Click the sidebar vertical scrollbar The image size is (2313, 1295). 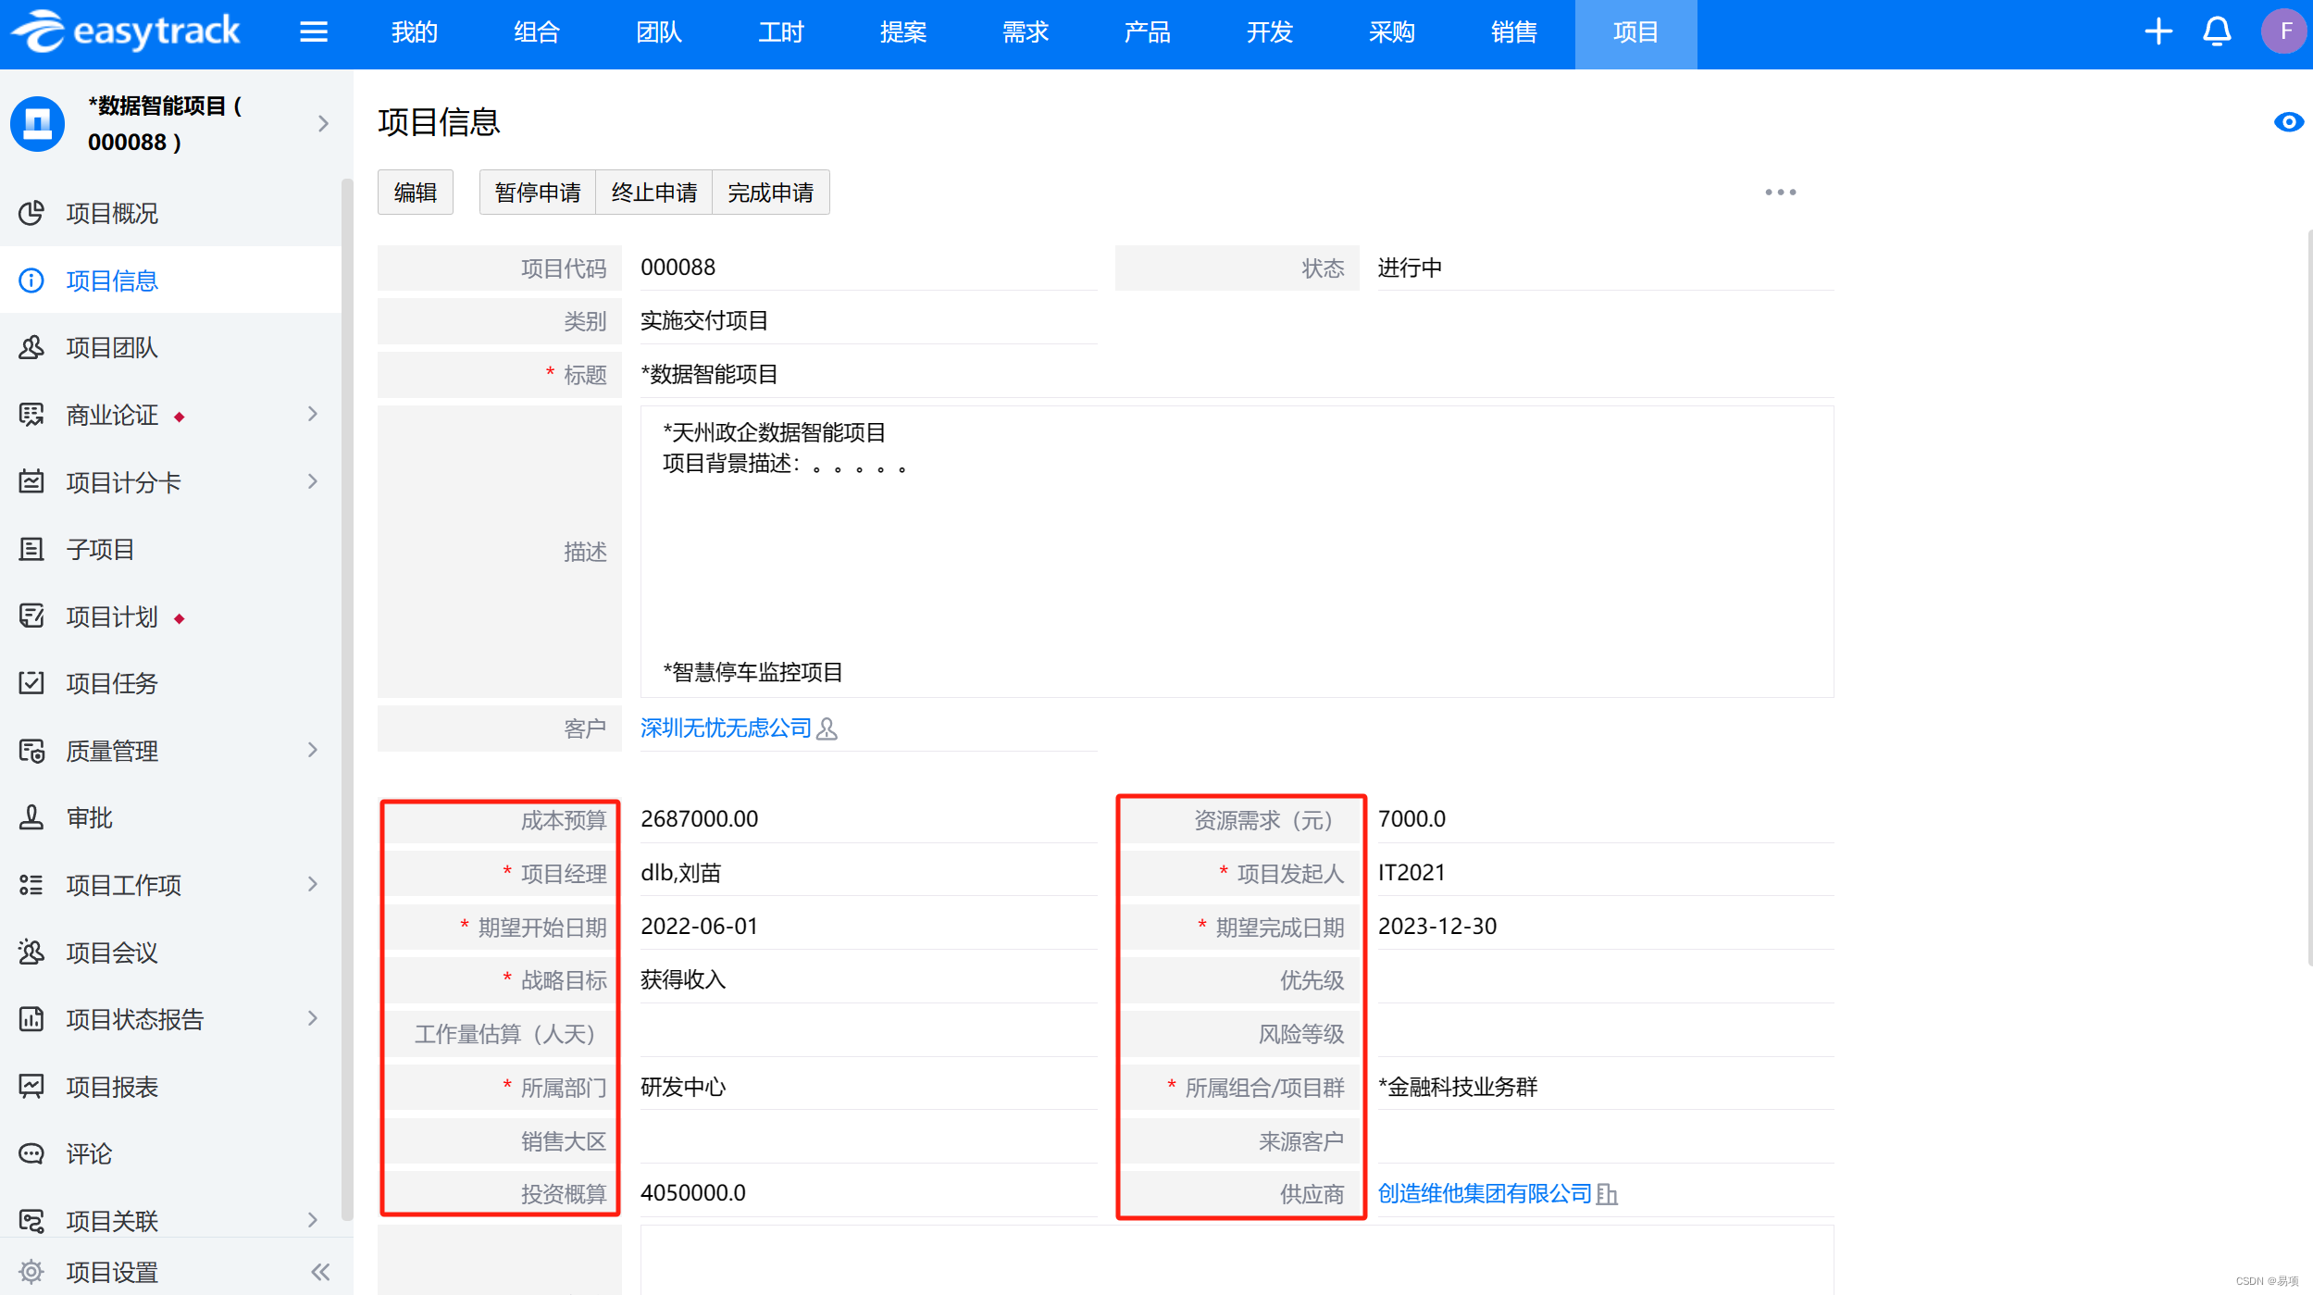point(347,699)
